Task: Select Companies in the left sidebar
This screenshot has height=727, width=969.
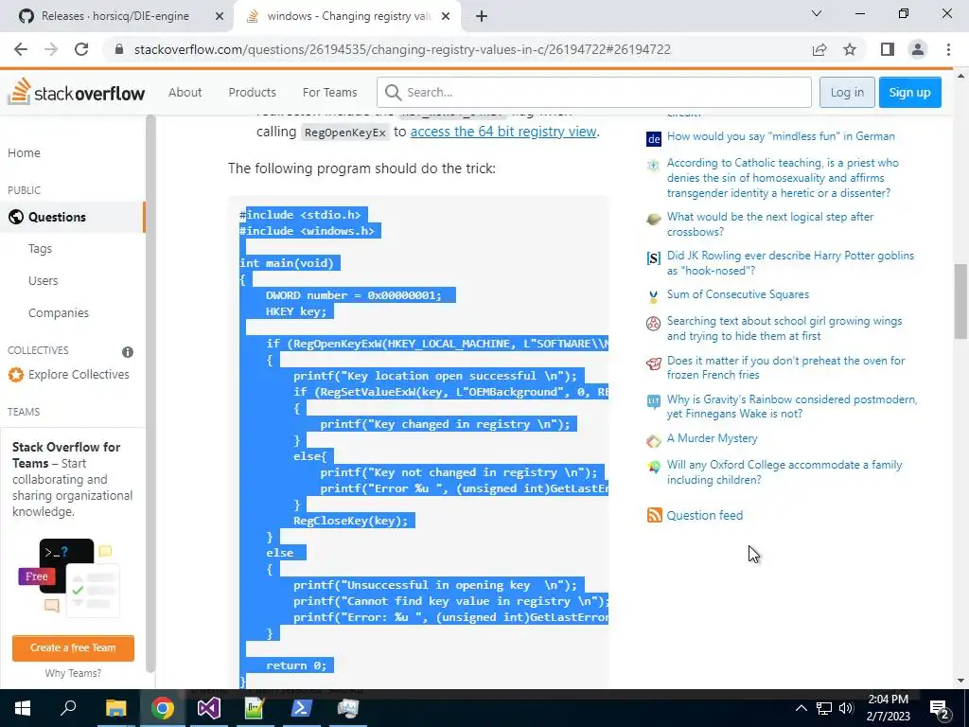Action: coord(59,312)
